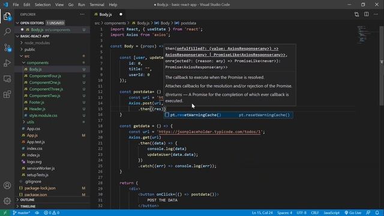This screenshot has height=216, width=384.
Task: Open the Go menu
Action: click(x=71, y=4)
